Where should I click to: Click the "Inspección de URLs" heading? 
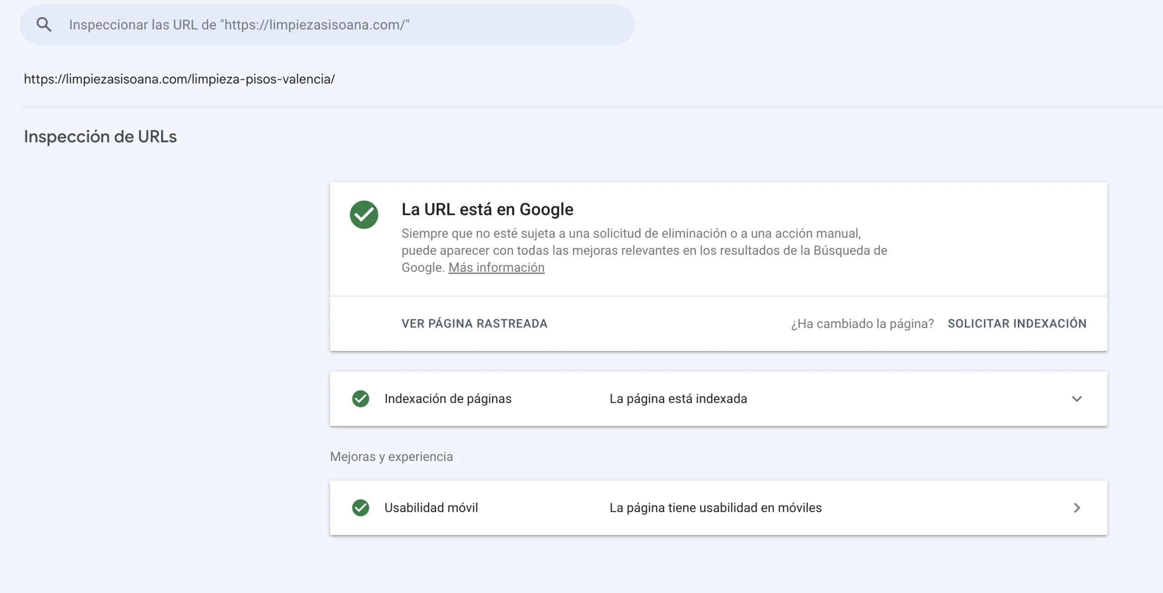(x=100, y=136)
